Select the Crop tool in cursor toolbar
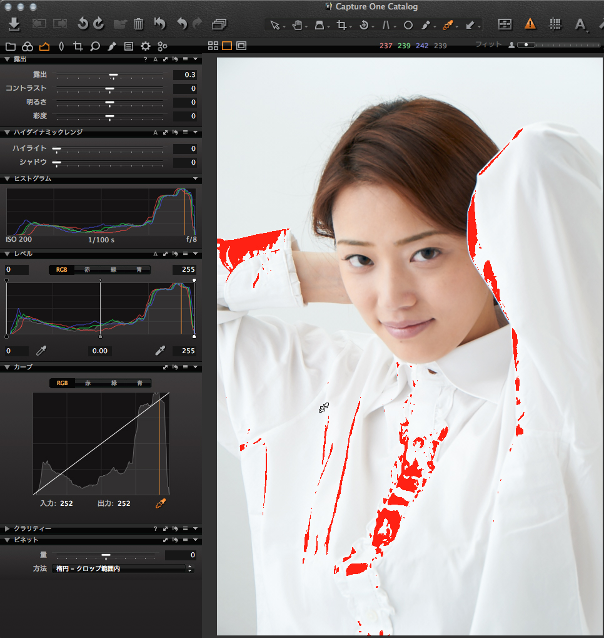This screenshot has width=604, height=638. click(x=341, y=25)
